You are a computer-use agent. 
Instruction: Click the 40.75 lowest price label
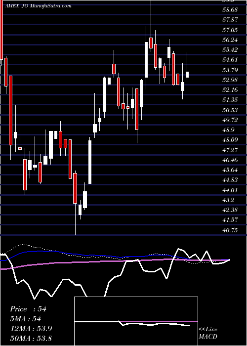point(230,230)
